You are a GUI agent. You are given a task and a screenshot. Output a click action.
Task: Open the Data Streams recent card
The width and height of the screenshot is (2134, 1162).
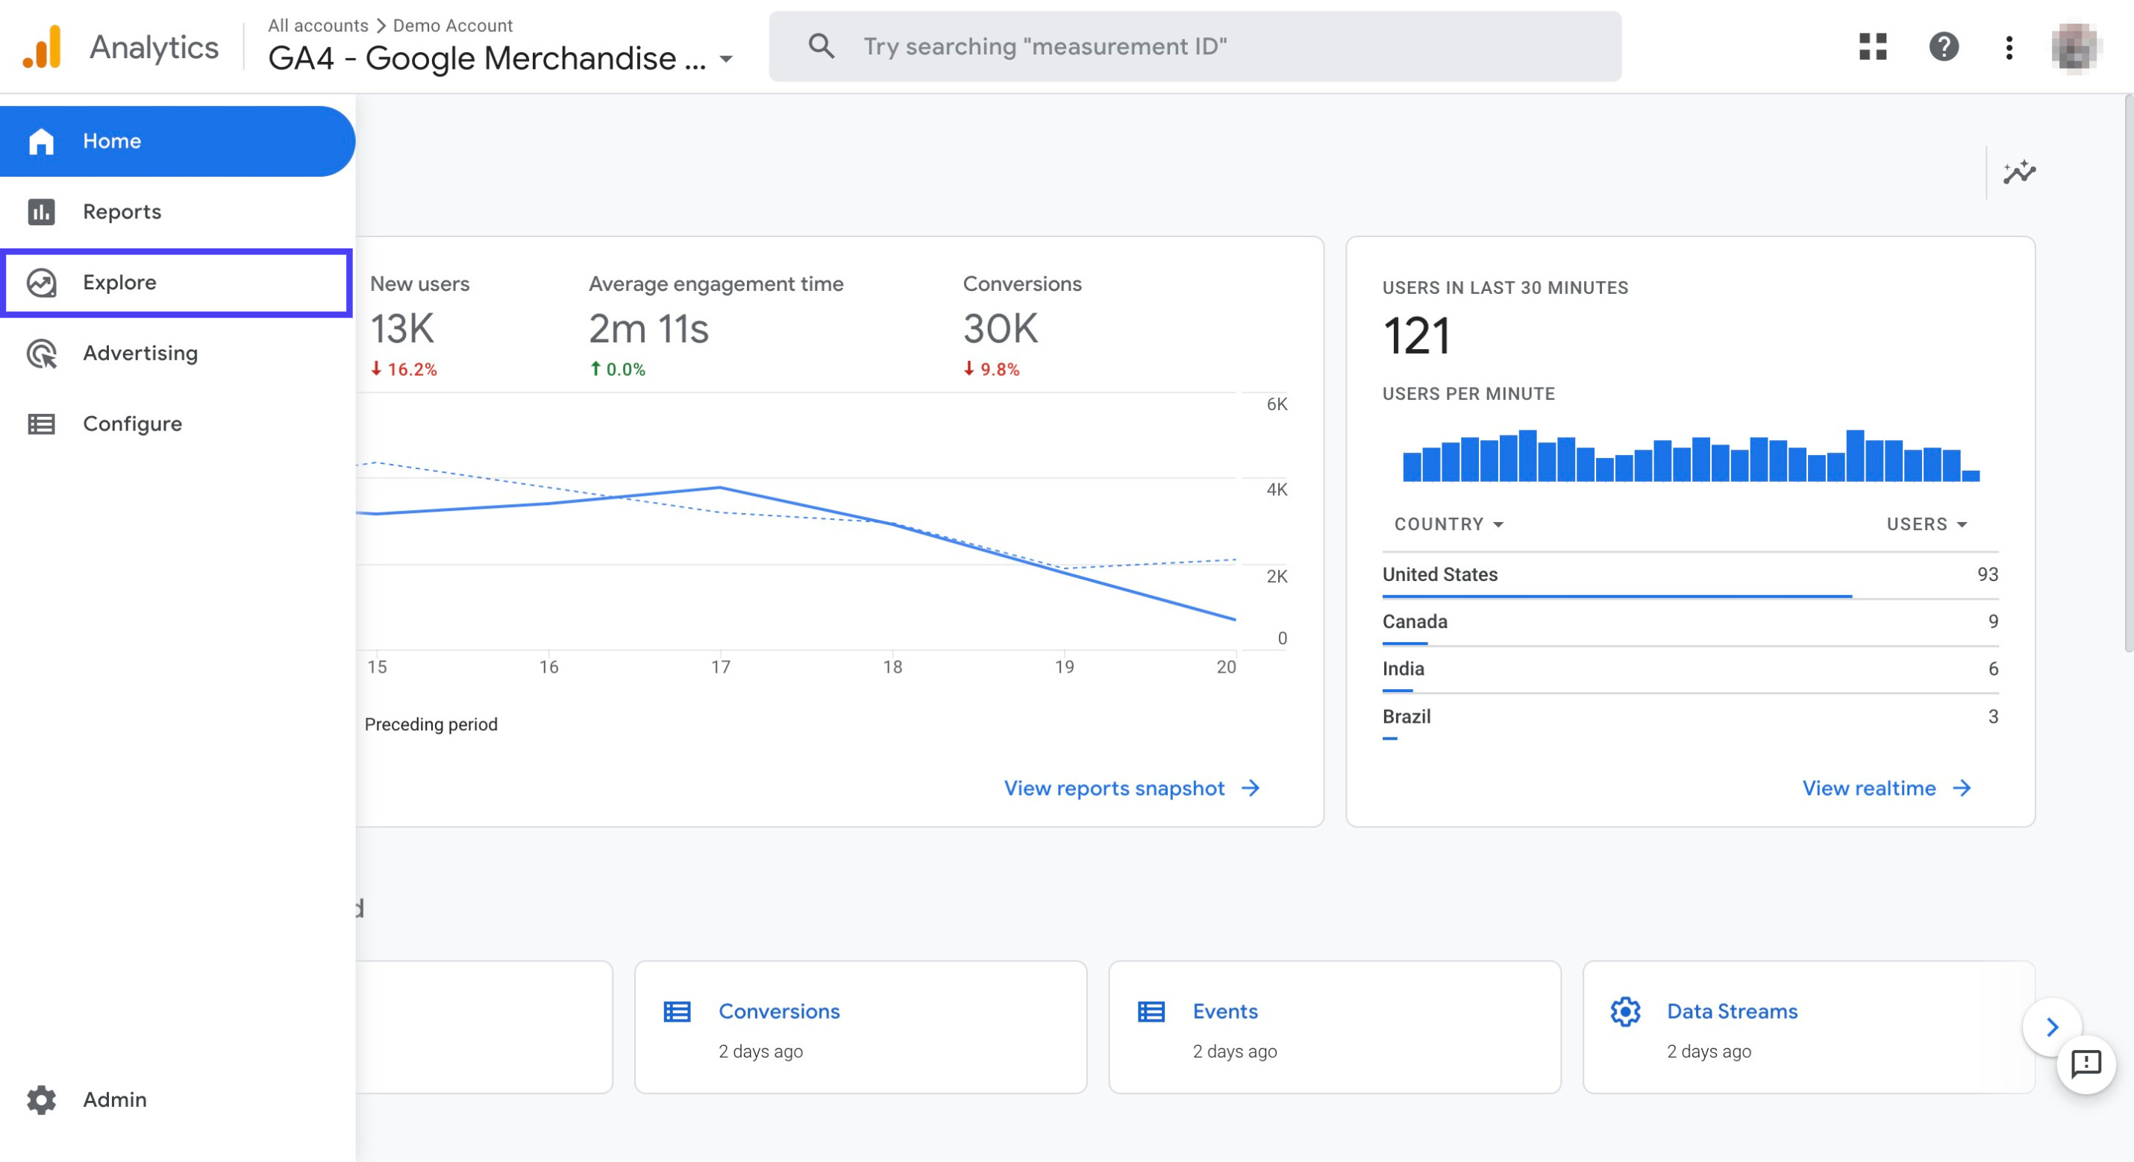click(x=1809, y=1027)
